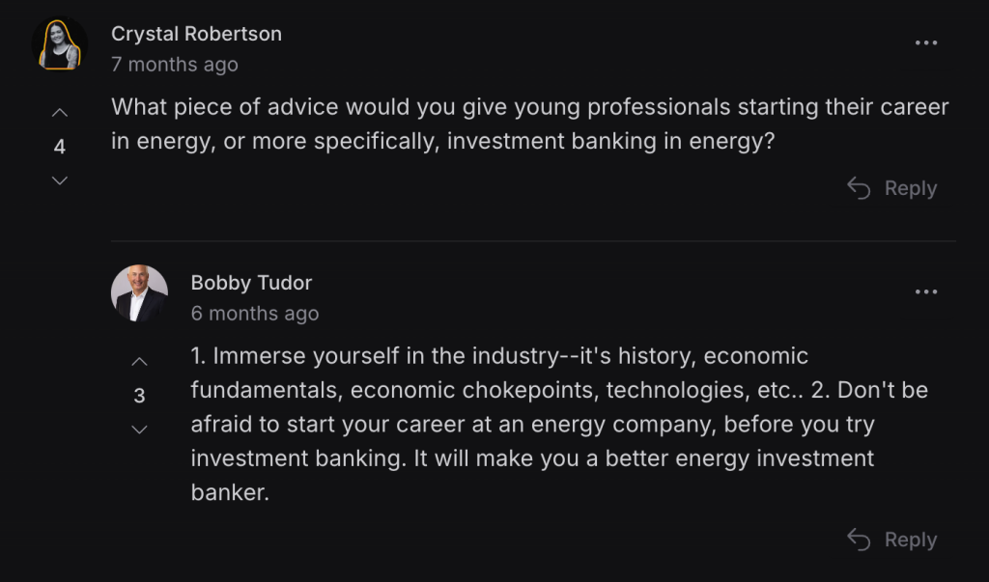
Task: Upvote Crystal Robertson's comment
Action: (59, 113)
